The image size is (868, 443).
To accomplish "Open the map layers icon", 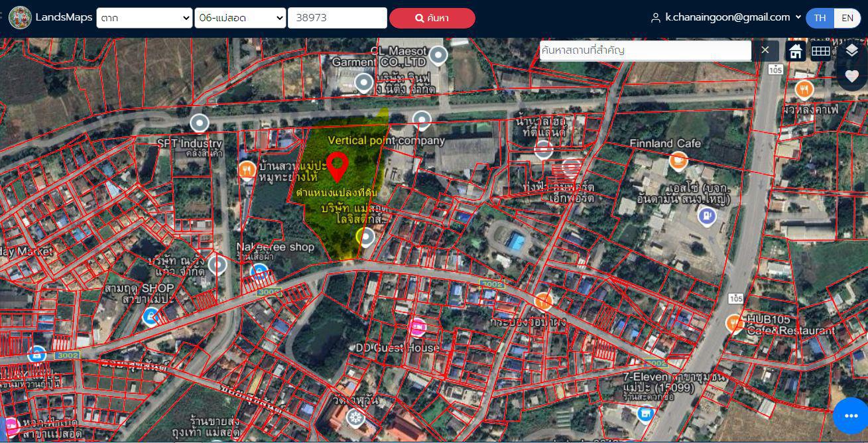I will click(852, 51).
